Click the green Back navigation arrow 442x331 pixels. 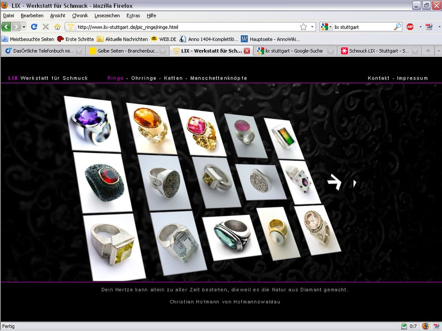(x=6, y=27)
